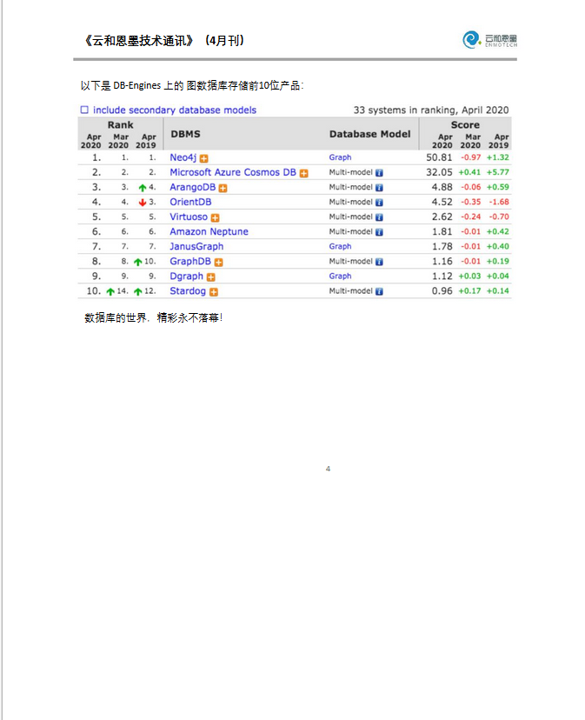Select the score 32.05 for Azure Cosmos DB
This screenshot has height=720, width=585.
pos(439,172)
